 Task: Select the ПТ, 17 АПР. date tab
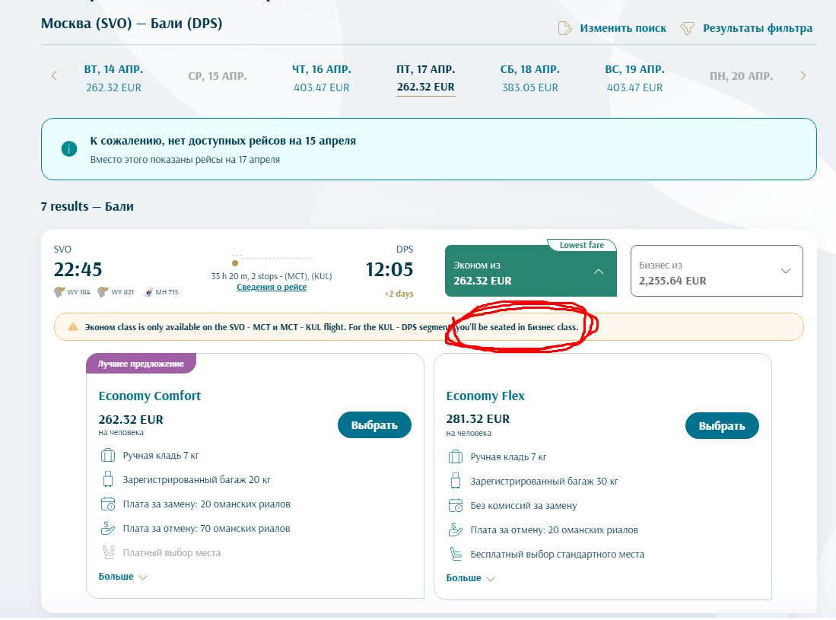pyautogui.click(x=425, y=78)
